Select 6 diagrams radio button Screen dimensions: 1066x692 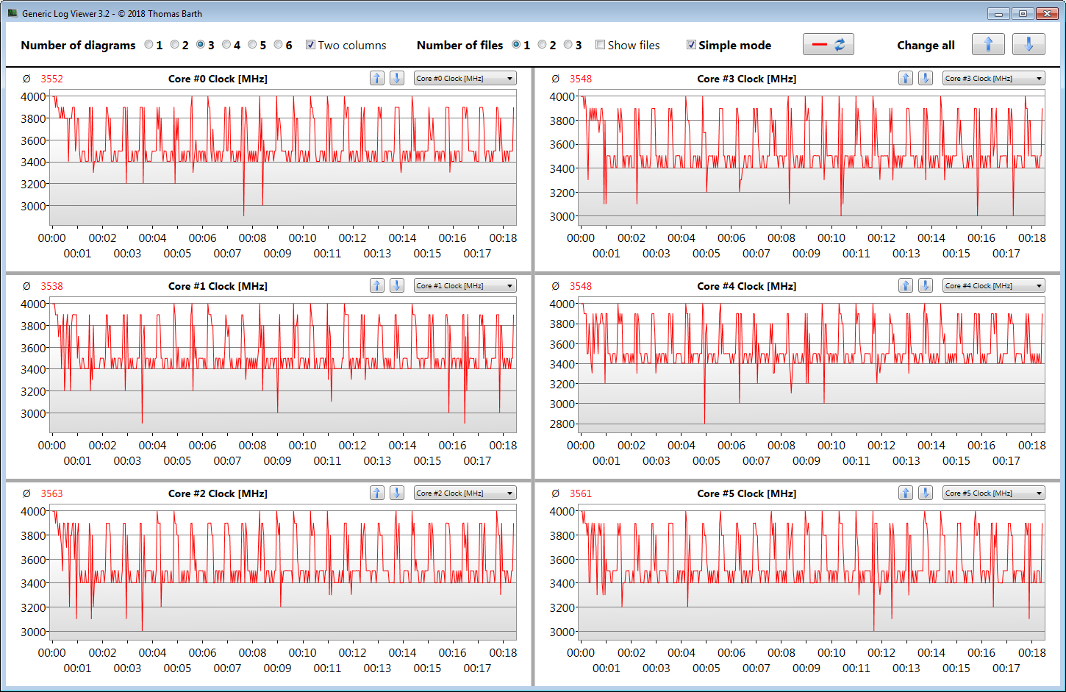(278, 45)
